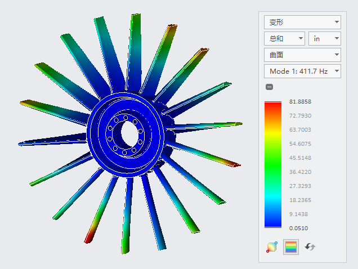The height and width of the screenshot is (269, 358).
Task: Click the 72.7930 legend label
Action: pyautogui.click(x=300, y=116)
